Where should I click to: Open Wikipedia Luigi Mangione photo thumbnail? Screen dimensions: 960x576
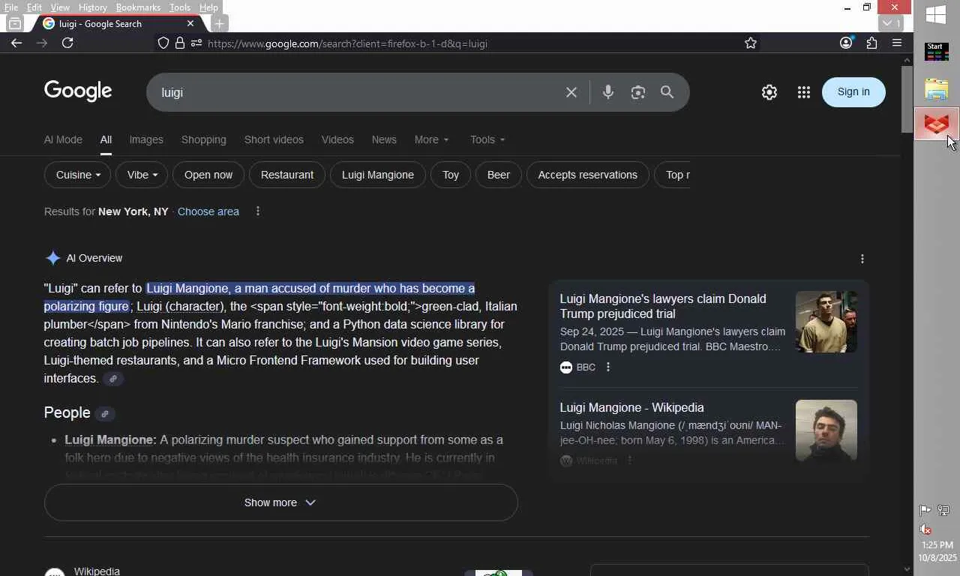pos(826,430)
